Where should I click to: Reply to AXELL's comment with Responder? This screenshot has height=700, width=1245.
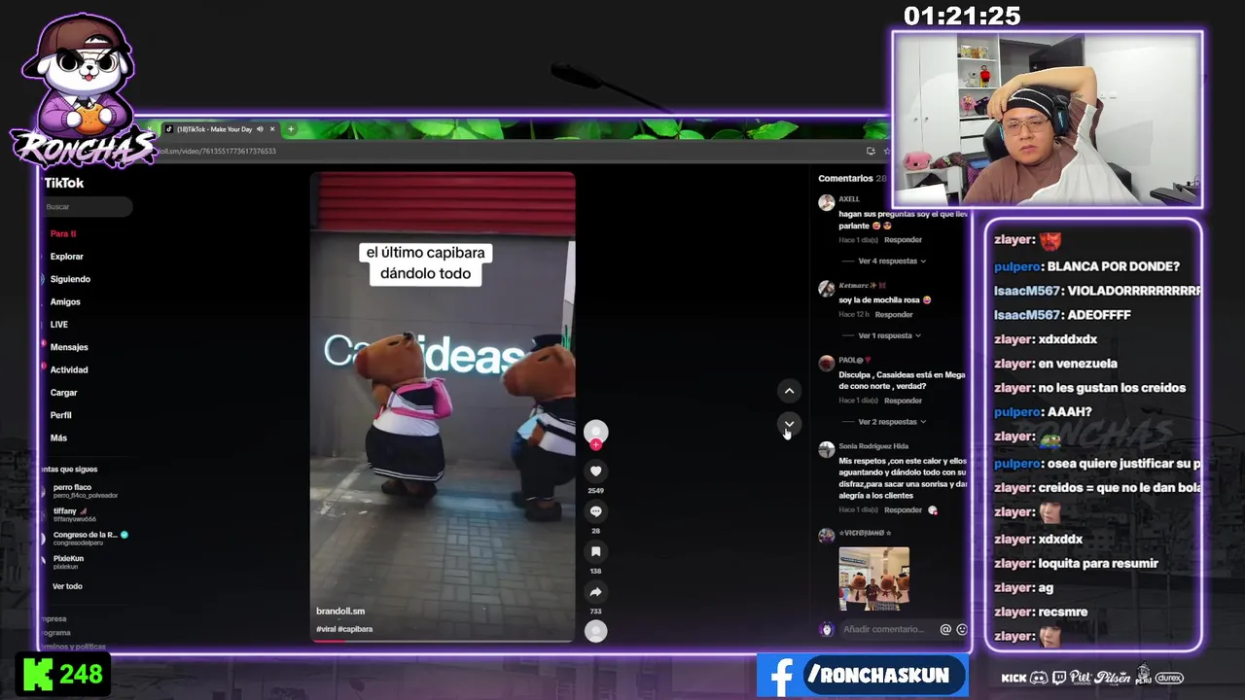904,240
